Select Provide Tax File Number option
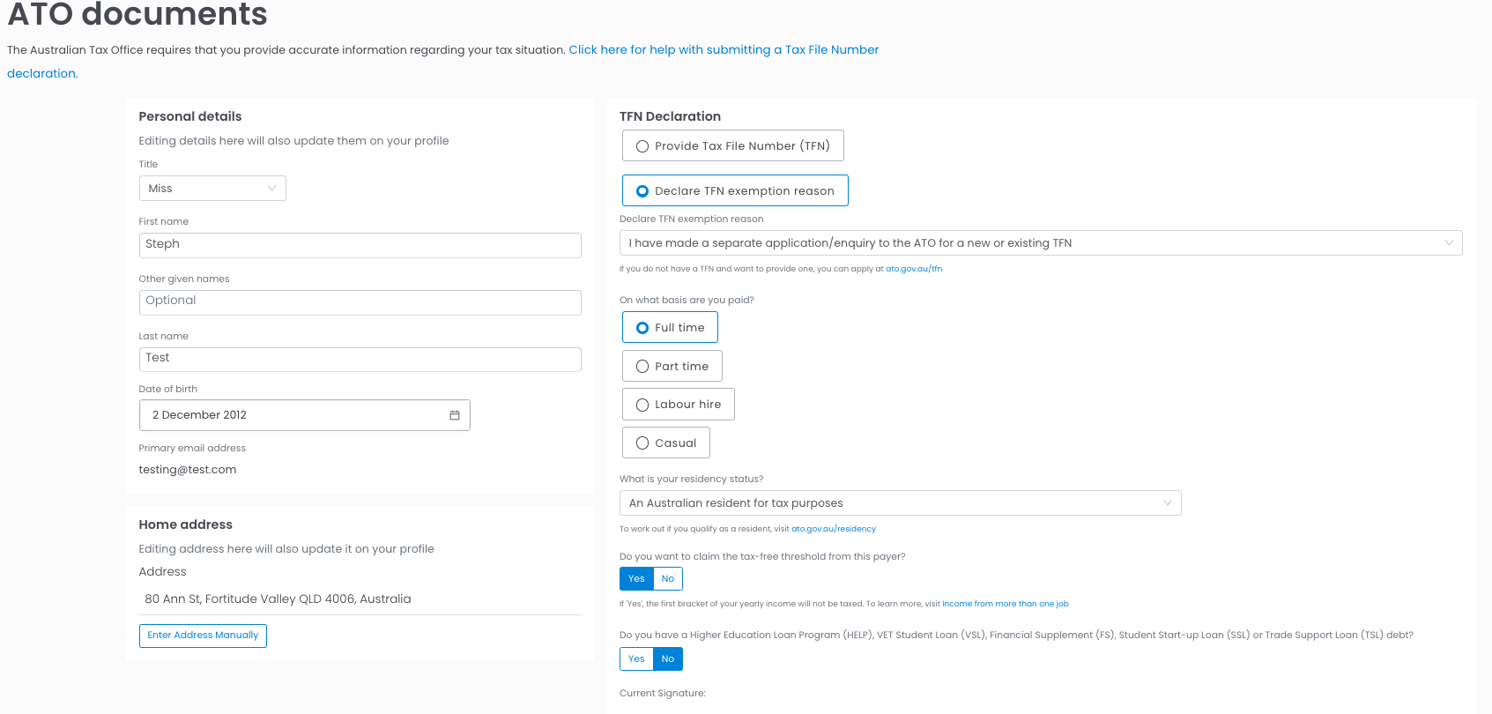The image size is (1492, 714). click(732, 146)
